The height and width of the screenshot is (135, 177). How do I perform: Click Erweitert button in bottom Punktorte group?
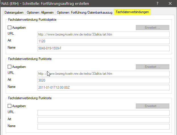pos(153,106)
